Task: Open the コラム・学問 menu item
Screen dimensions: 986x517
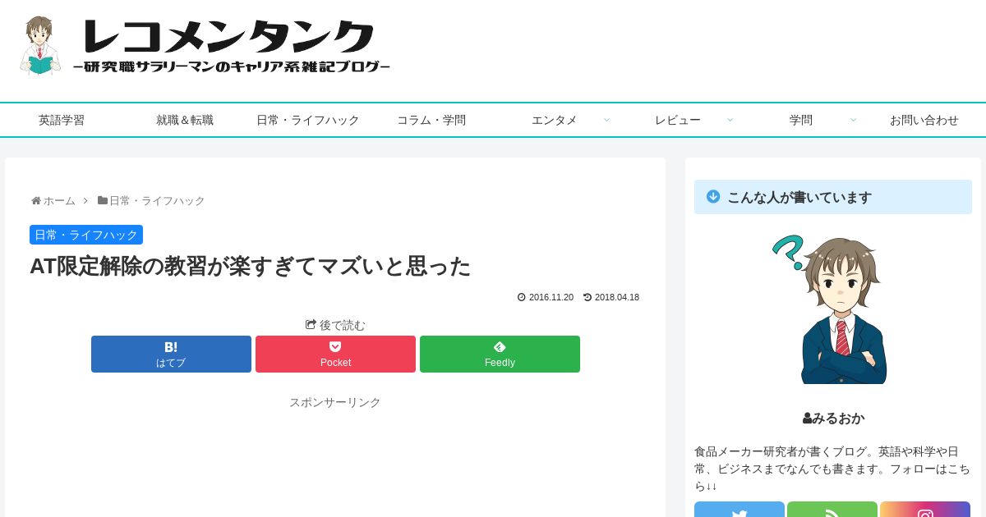Action: 431,120
